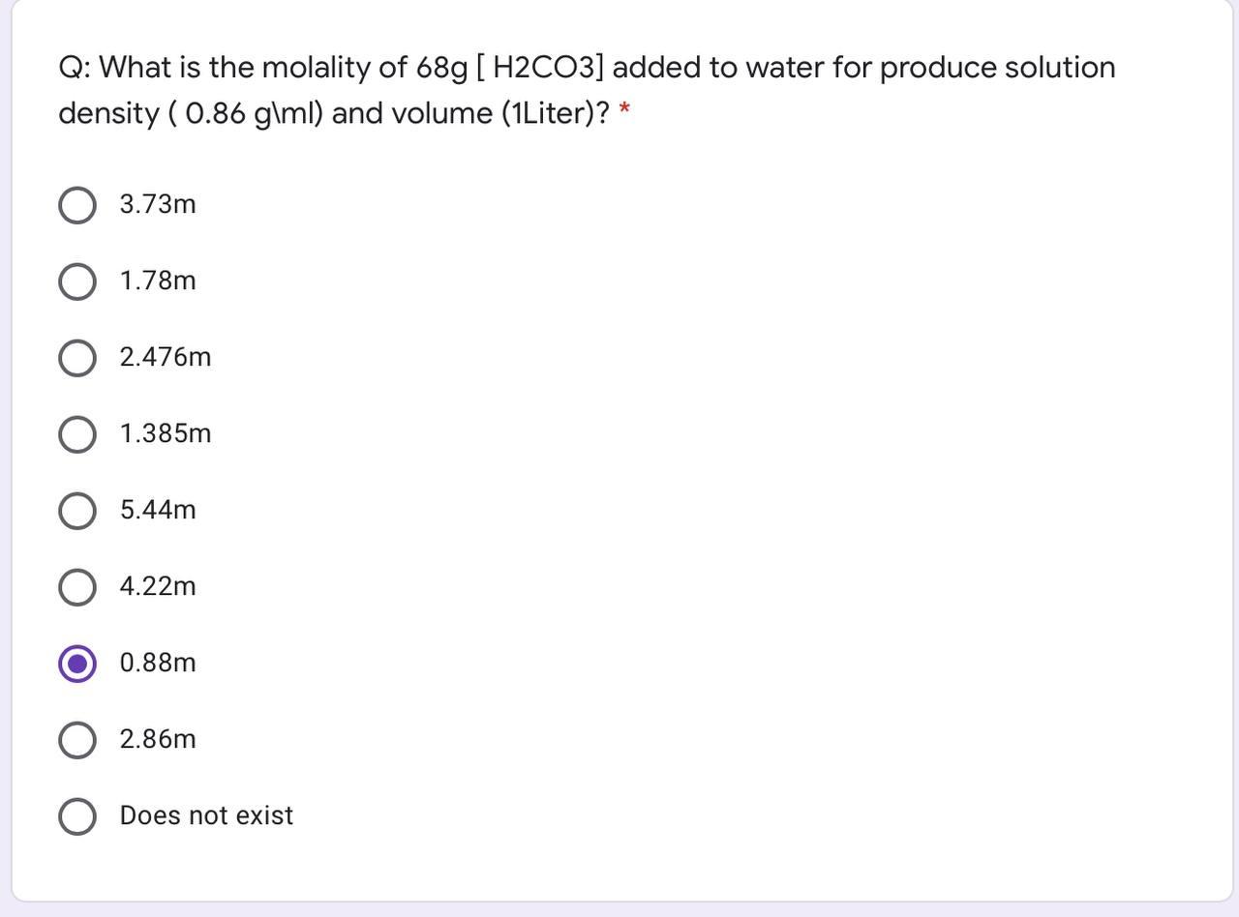Viewport: 1239px width, 917px height.
Task: Pick the 5.44m answer choice
Action: (77, 510)
